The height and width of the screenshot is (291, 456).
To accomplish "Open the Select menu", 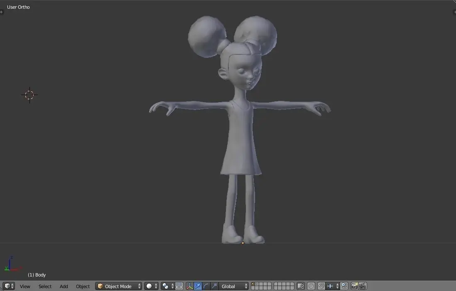I will (x=45, y=286).
